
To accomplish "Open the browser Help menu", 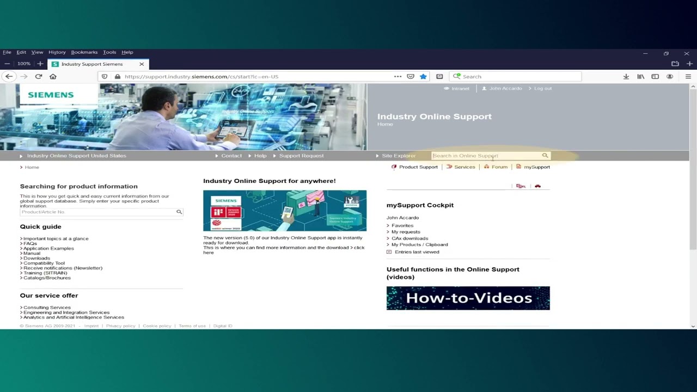I will pos(127,52).
